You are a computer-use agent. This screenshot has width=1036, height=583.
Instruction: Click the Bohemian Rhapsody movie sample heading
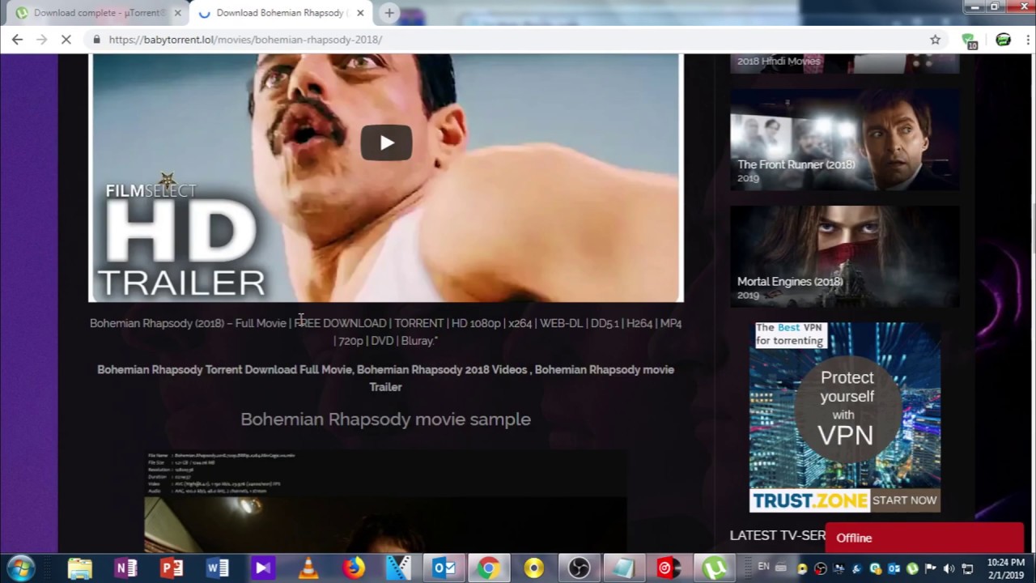tap(385, 419)
